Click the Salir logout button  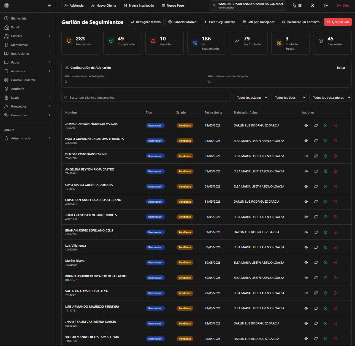point(343,5)
